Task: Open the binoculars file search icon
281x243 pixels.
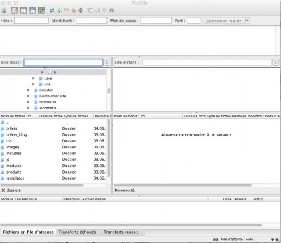Action: click(x=112, y=11)
